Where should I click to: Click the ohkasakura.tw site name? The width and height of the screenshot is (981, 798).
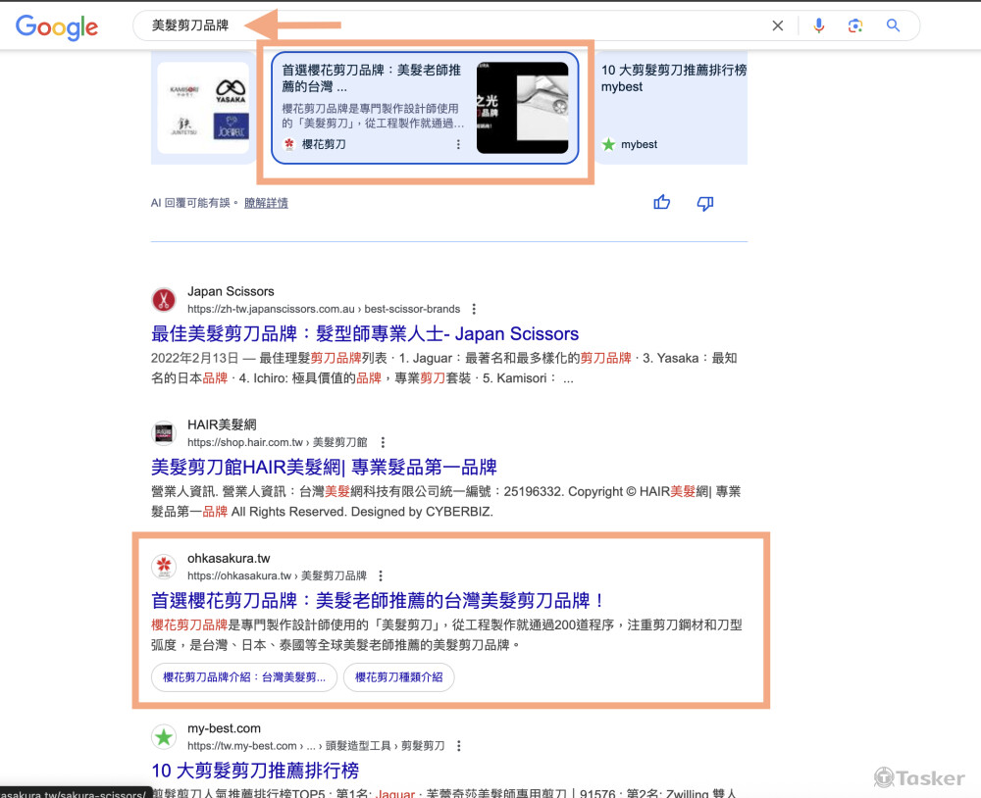coord(229,558)
